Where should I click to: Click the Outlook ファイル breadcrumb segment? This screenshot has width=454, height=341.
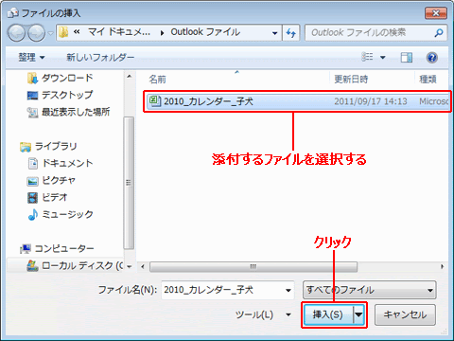[x=205, y=32]
